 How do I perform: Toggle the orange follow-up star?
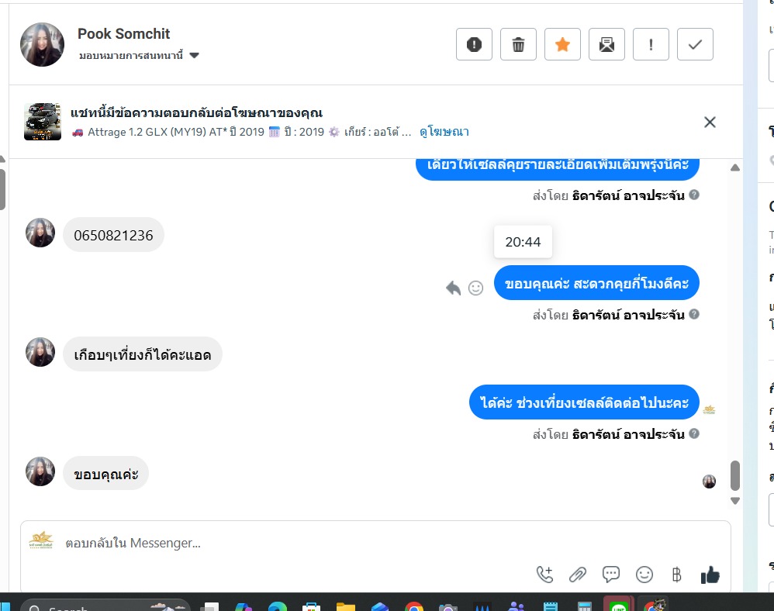pyautogui.click(x=562, y=44)
